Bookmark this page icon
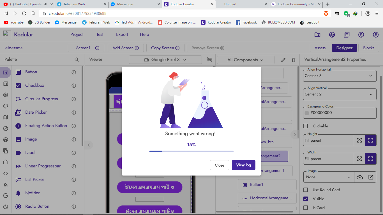383x215 pixels. coord(33,13)
